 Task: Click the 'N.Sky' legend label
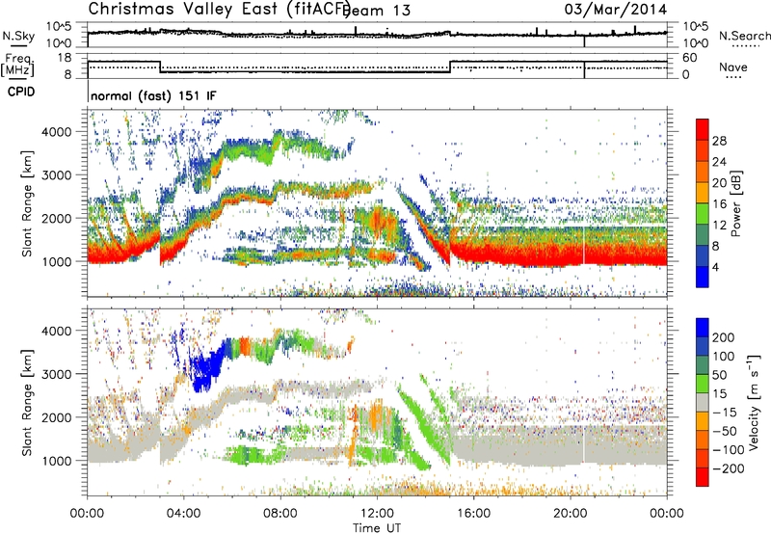click(18, 36)
